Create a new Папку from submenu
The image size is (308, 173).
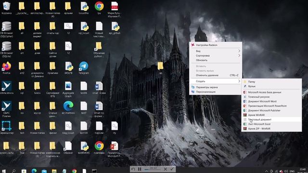[x=271, y=82]
